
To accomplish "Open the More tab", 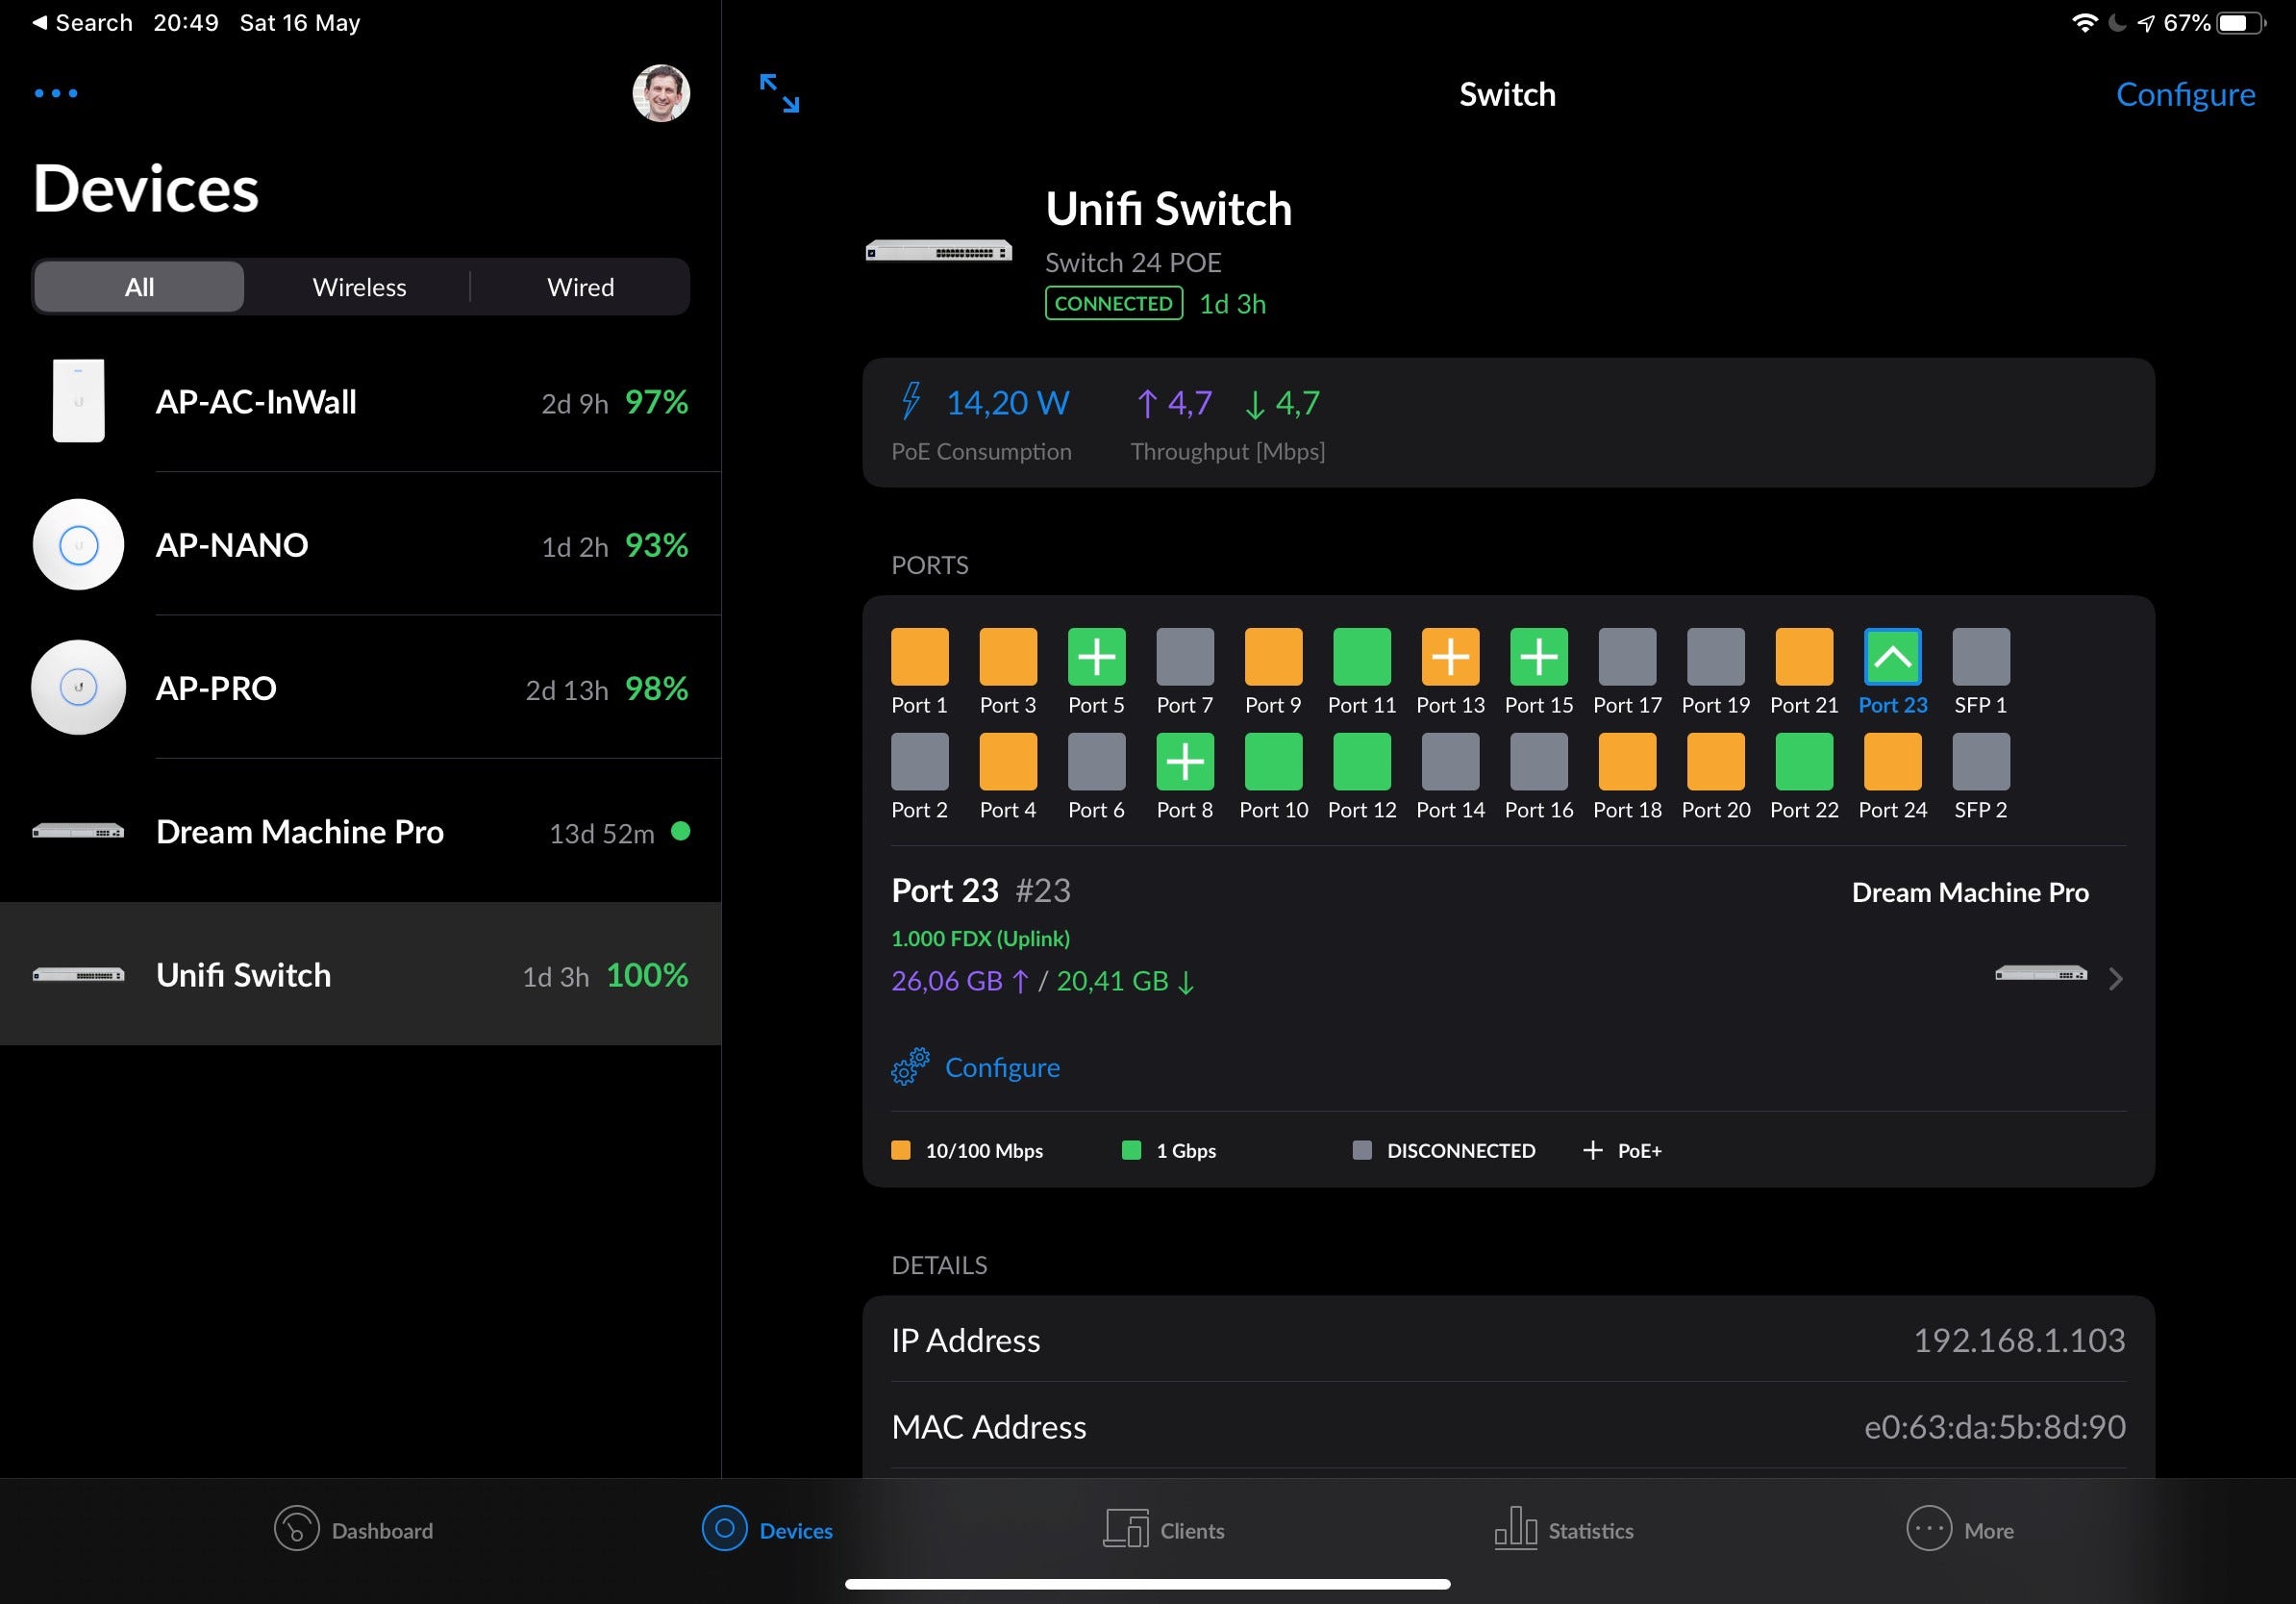I will click(x=1960, y=1530).
